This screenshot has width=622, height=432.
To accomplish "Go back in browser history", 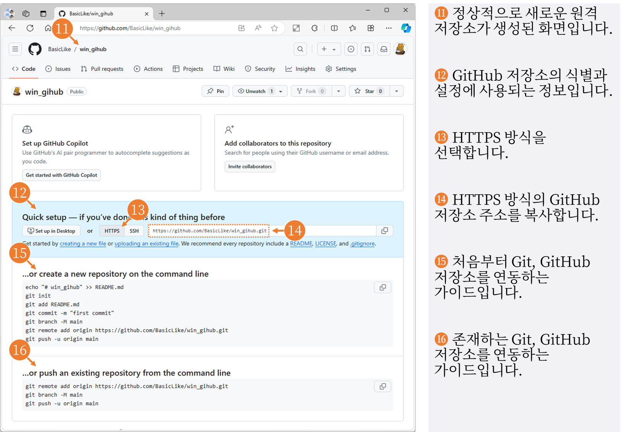I will [12, 28].
